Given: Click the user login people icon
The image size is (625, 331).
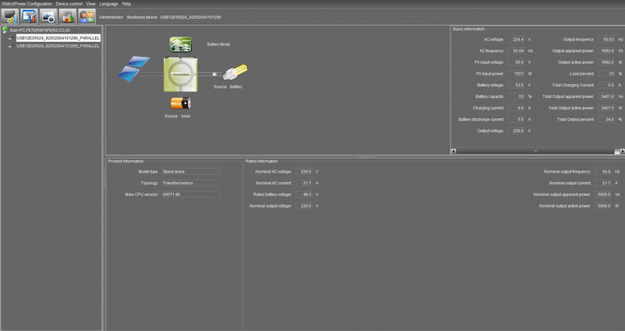Looking at the screenshot, I should tap(86, 17).
